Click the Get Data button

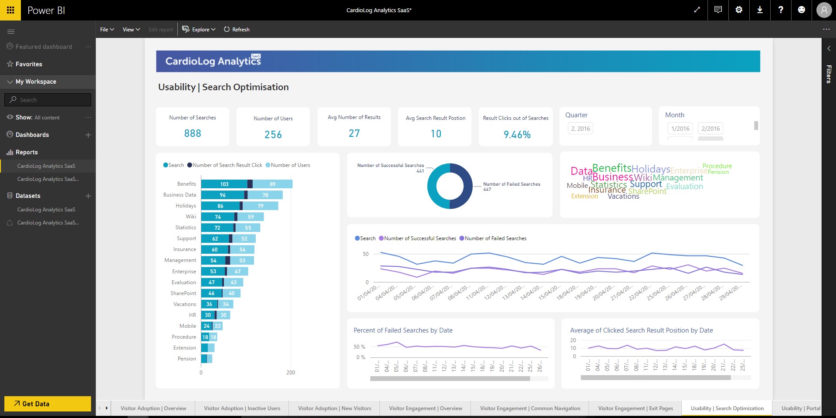(x=47, y=404)
